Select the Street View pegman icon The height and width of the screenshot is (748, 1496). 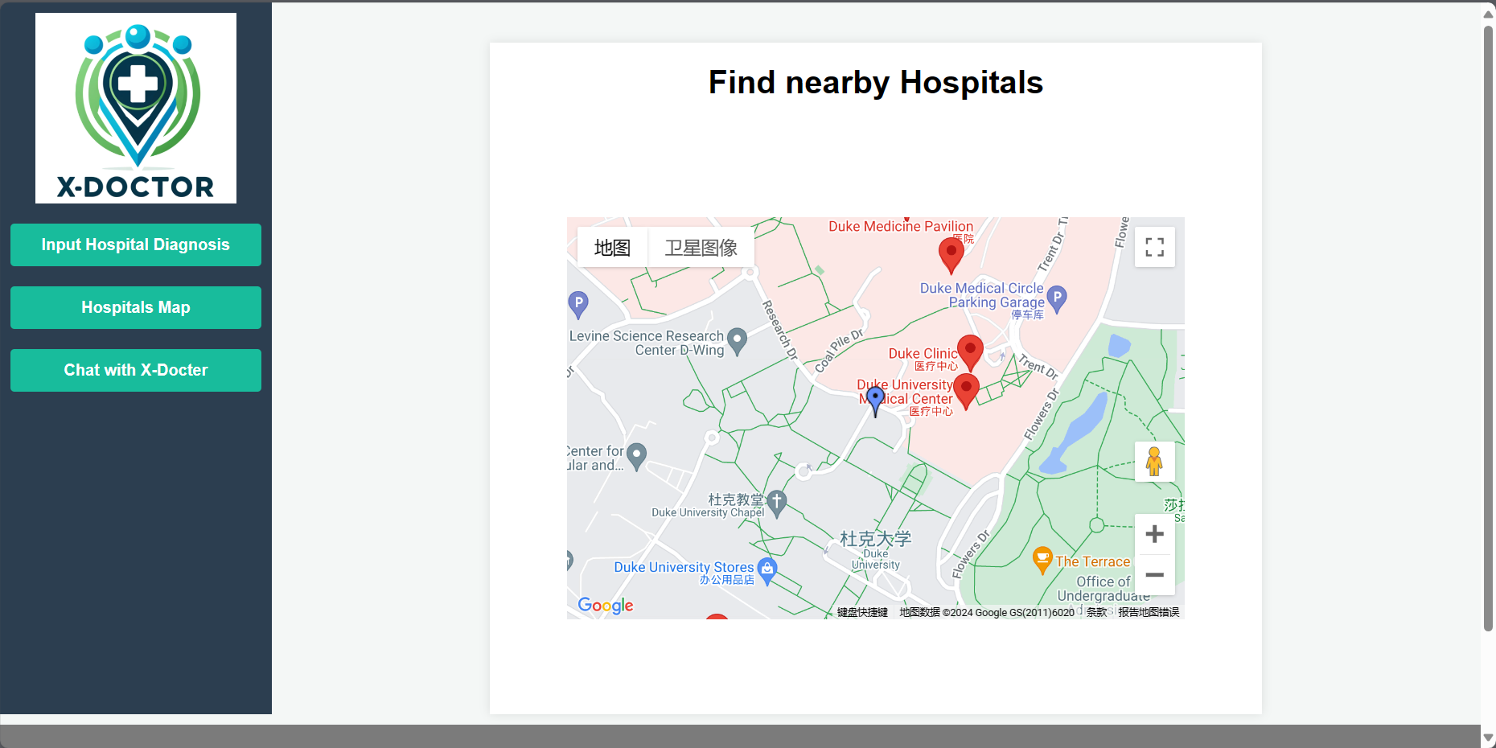point(1154,462)
